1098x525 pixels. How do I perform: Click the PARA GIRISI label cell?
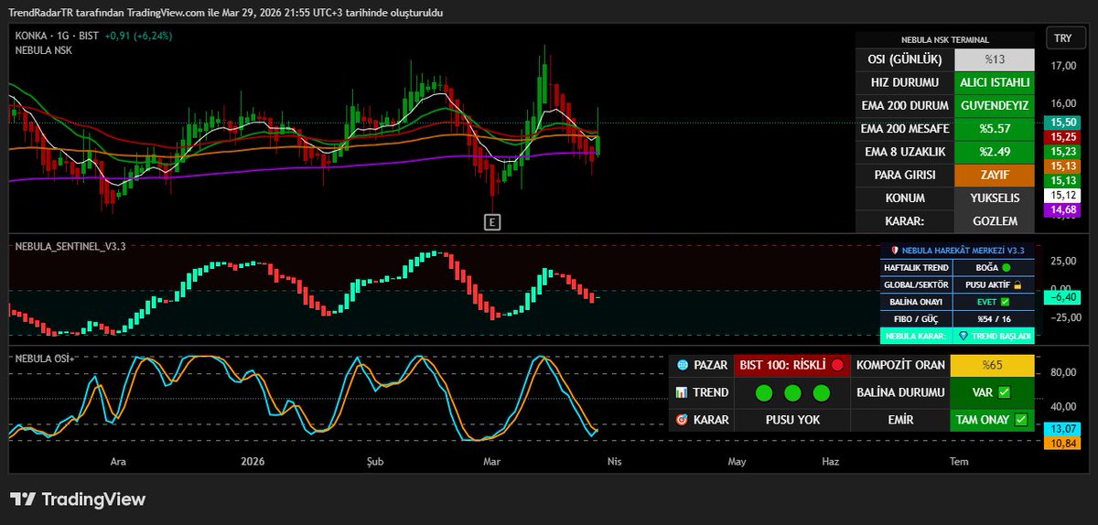[905, 174]
